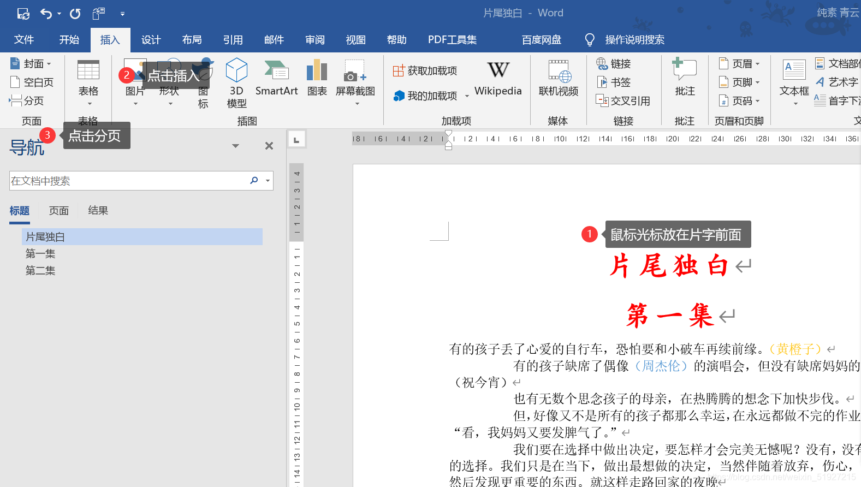Jump to 第一集 heading in navigation
Screen dimensions: 861x487
(x=40, y=254)
